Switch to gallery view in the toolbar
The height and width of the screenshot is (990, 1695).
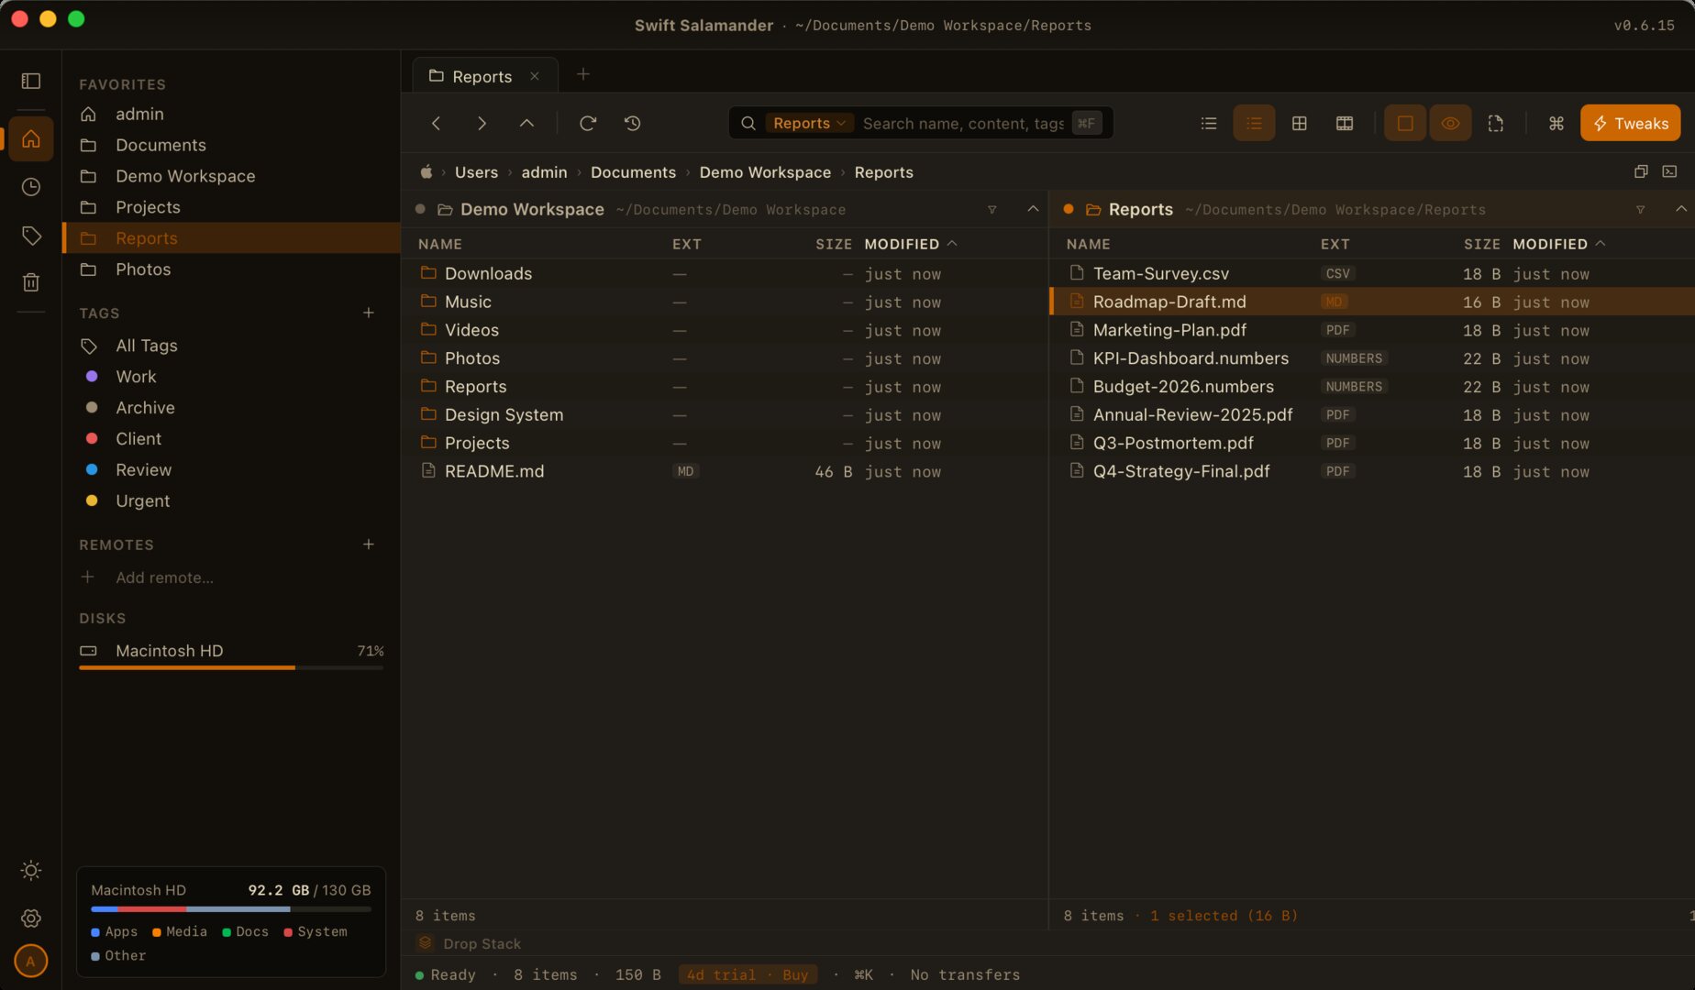pyautogui.click(x=1345, y=123)
